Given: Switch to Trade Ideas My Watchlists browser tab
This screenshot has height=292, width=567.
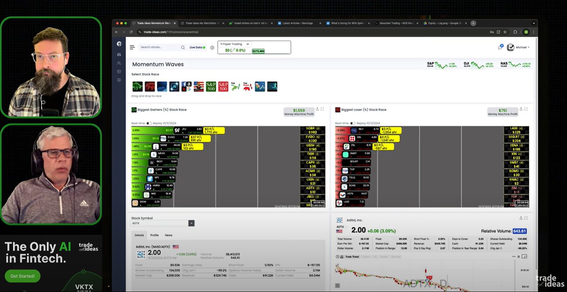Looking at the screenshot, I should (x=204, y=23).
